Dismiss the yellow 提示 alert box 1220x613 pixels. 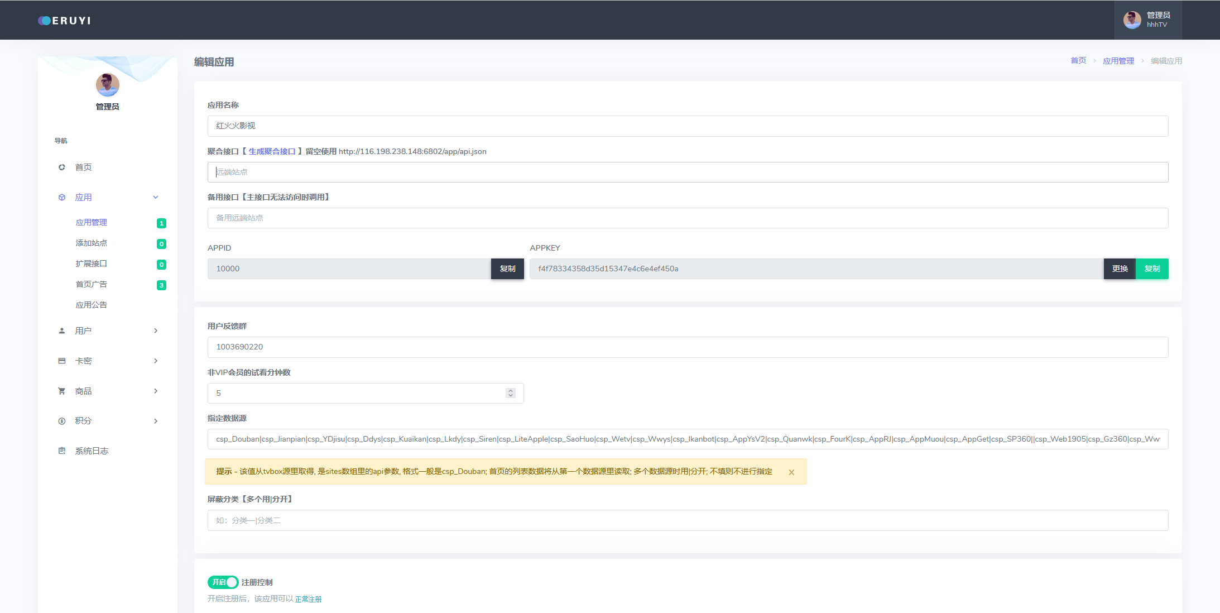(791, 472)
